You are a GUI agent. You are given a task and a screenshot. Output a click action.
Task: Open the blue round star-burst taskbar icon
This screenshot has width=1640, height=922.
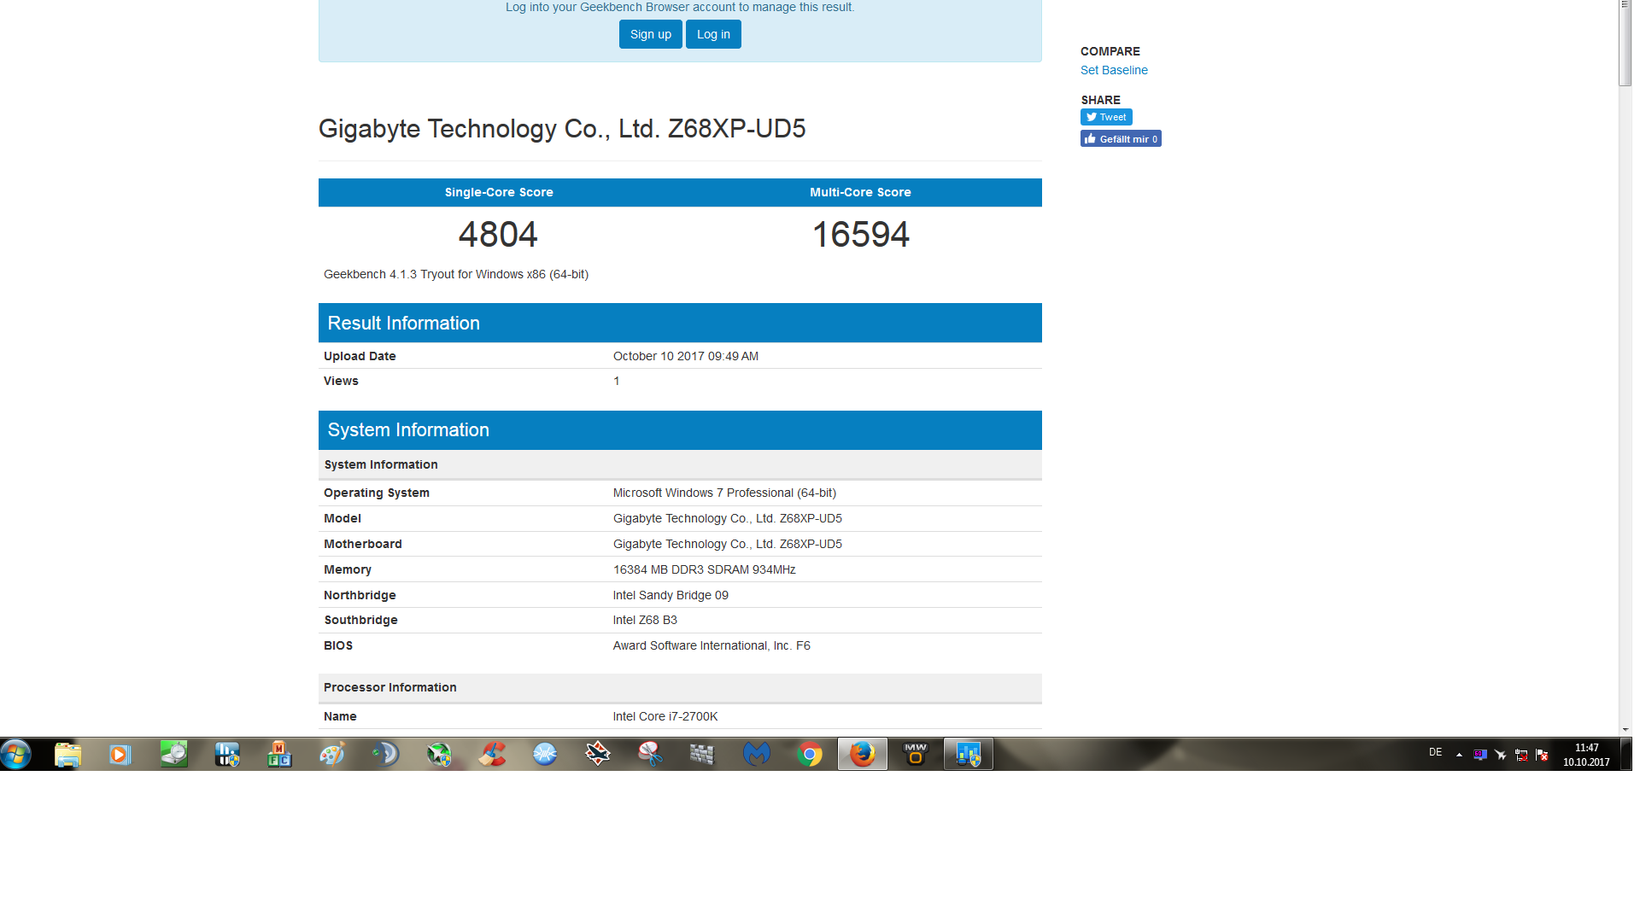545,755
